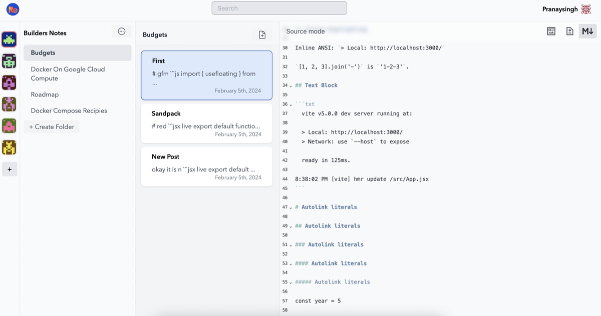Click line number 44 in gutter
This screenshot has height=316, width=601.
pos(285,179)
